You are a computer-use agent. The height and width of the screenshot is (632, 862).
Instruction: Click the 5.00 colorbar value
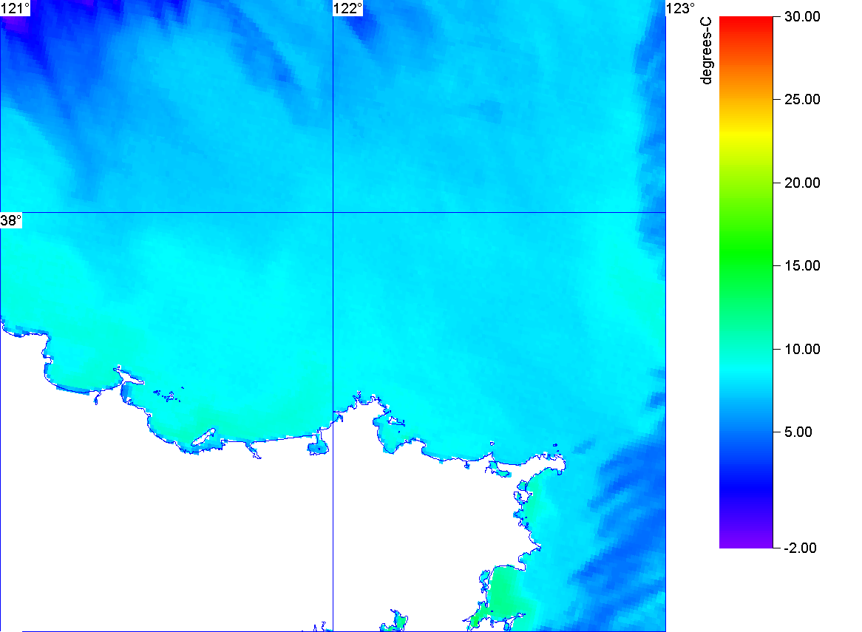798,432
